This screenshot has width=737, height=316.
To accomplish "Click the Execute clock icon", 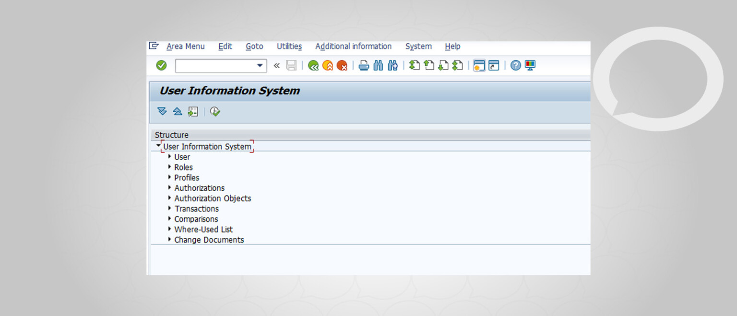I will (215, 112).
